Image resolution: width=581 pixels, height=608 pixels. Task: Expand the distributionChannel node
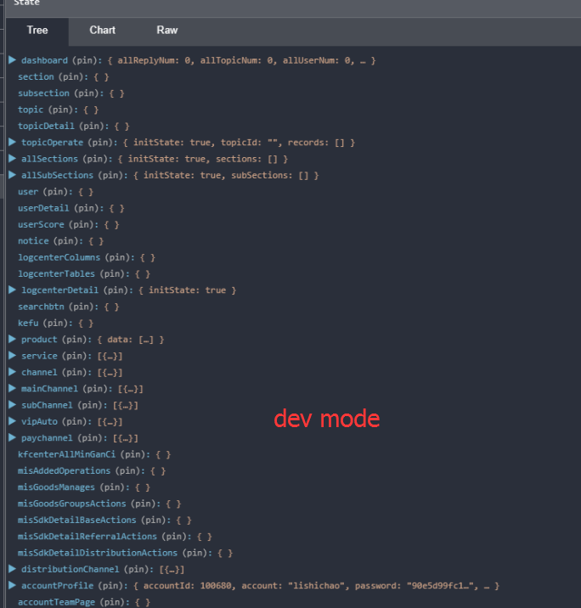pos(13,569)
